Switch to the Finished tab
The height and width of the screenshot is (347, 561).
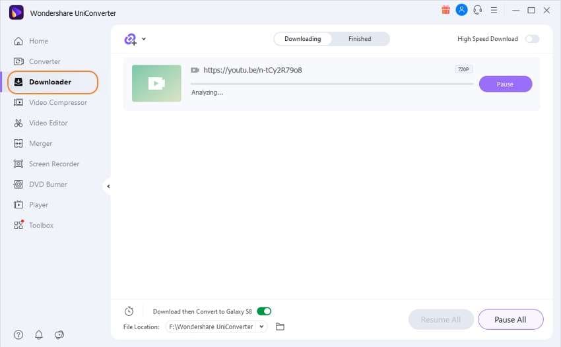360,39
